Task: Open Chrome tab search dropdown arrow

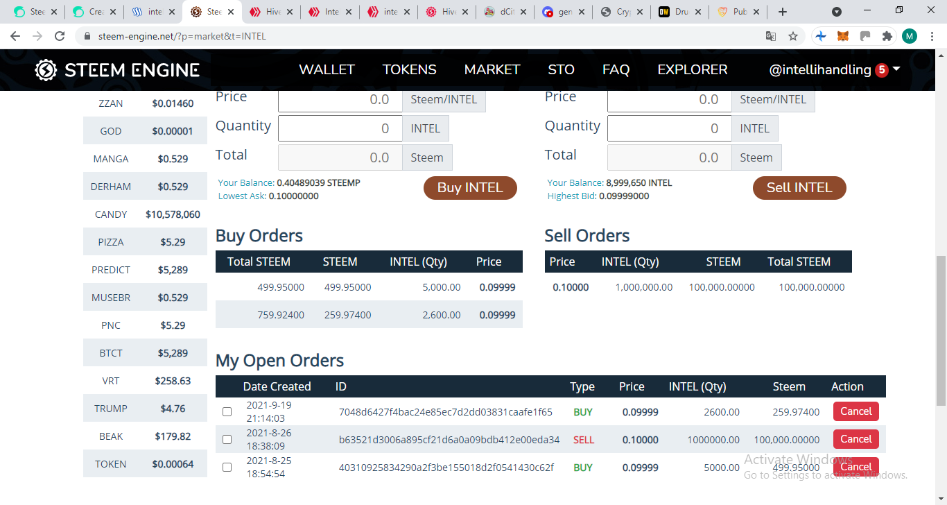Action: click(837, 12)
